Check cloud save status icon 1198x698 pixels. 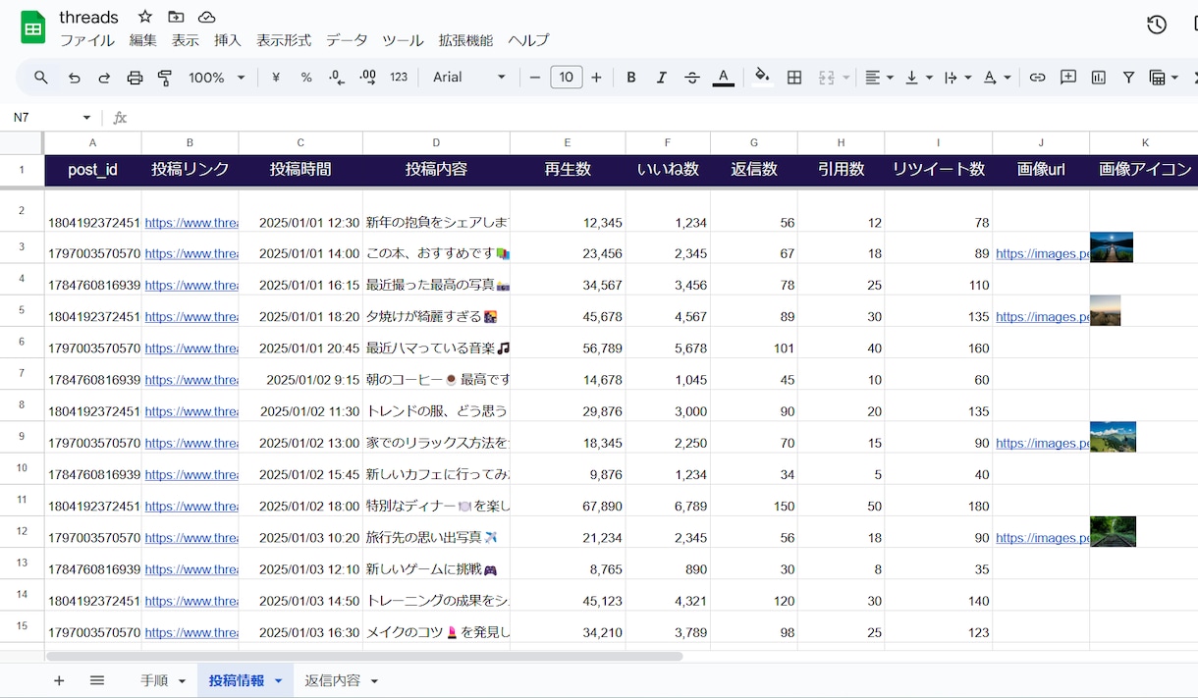(x=206, y=17)
